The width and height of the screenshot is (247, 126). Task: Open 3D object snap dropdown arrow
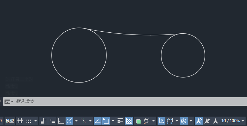[x=154, y=121]
